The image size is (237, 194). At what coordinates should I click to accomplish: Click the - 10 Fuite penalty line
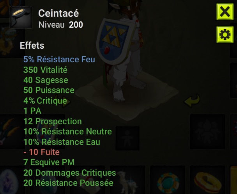pyautogui.click(x=41, y=152)
